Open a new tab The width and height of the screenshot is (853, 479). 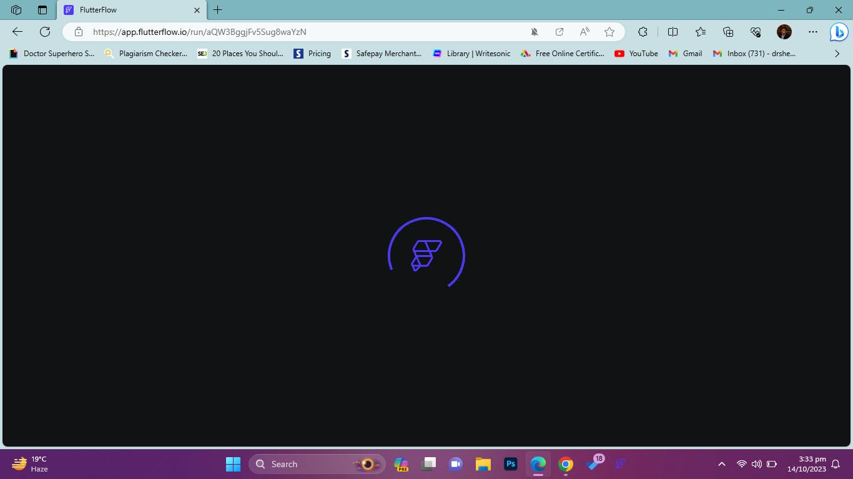coord(217,10)
